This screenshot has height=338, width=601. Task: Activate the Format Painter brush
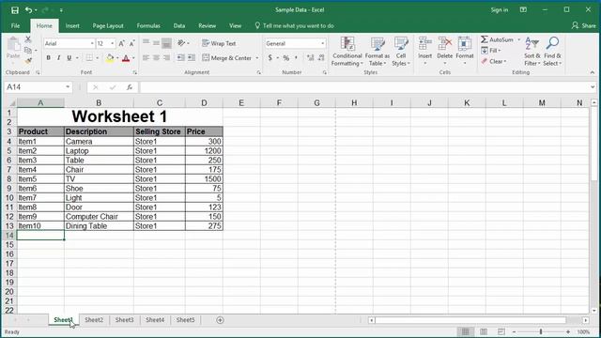click(x=28, y=60)
